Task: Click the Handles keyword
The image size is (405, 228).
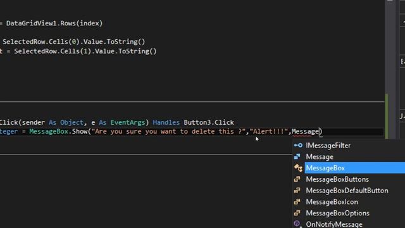Action: point(166,122)
